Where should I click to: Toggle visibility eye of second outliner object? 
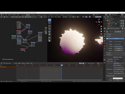click(x=120, y=24)
